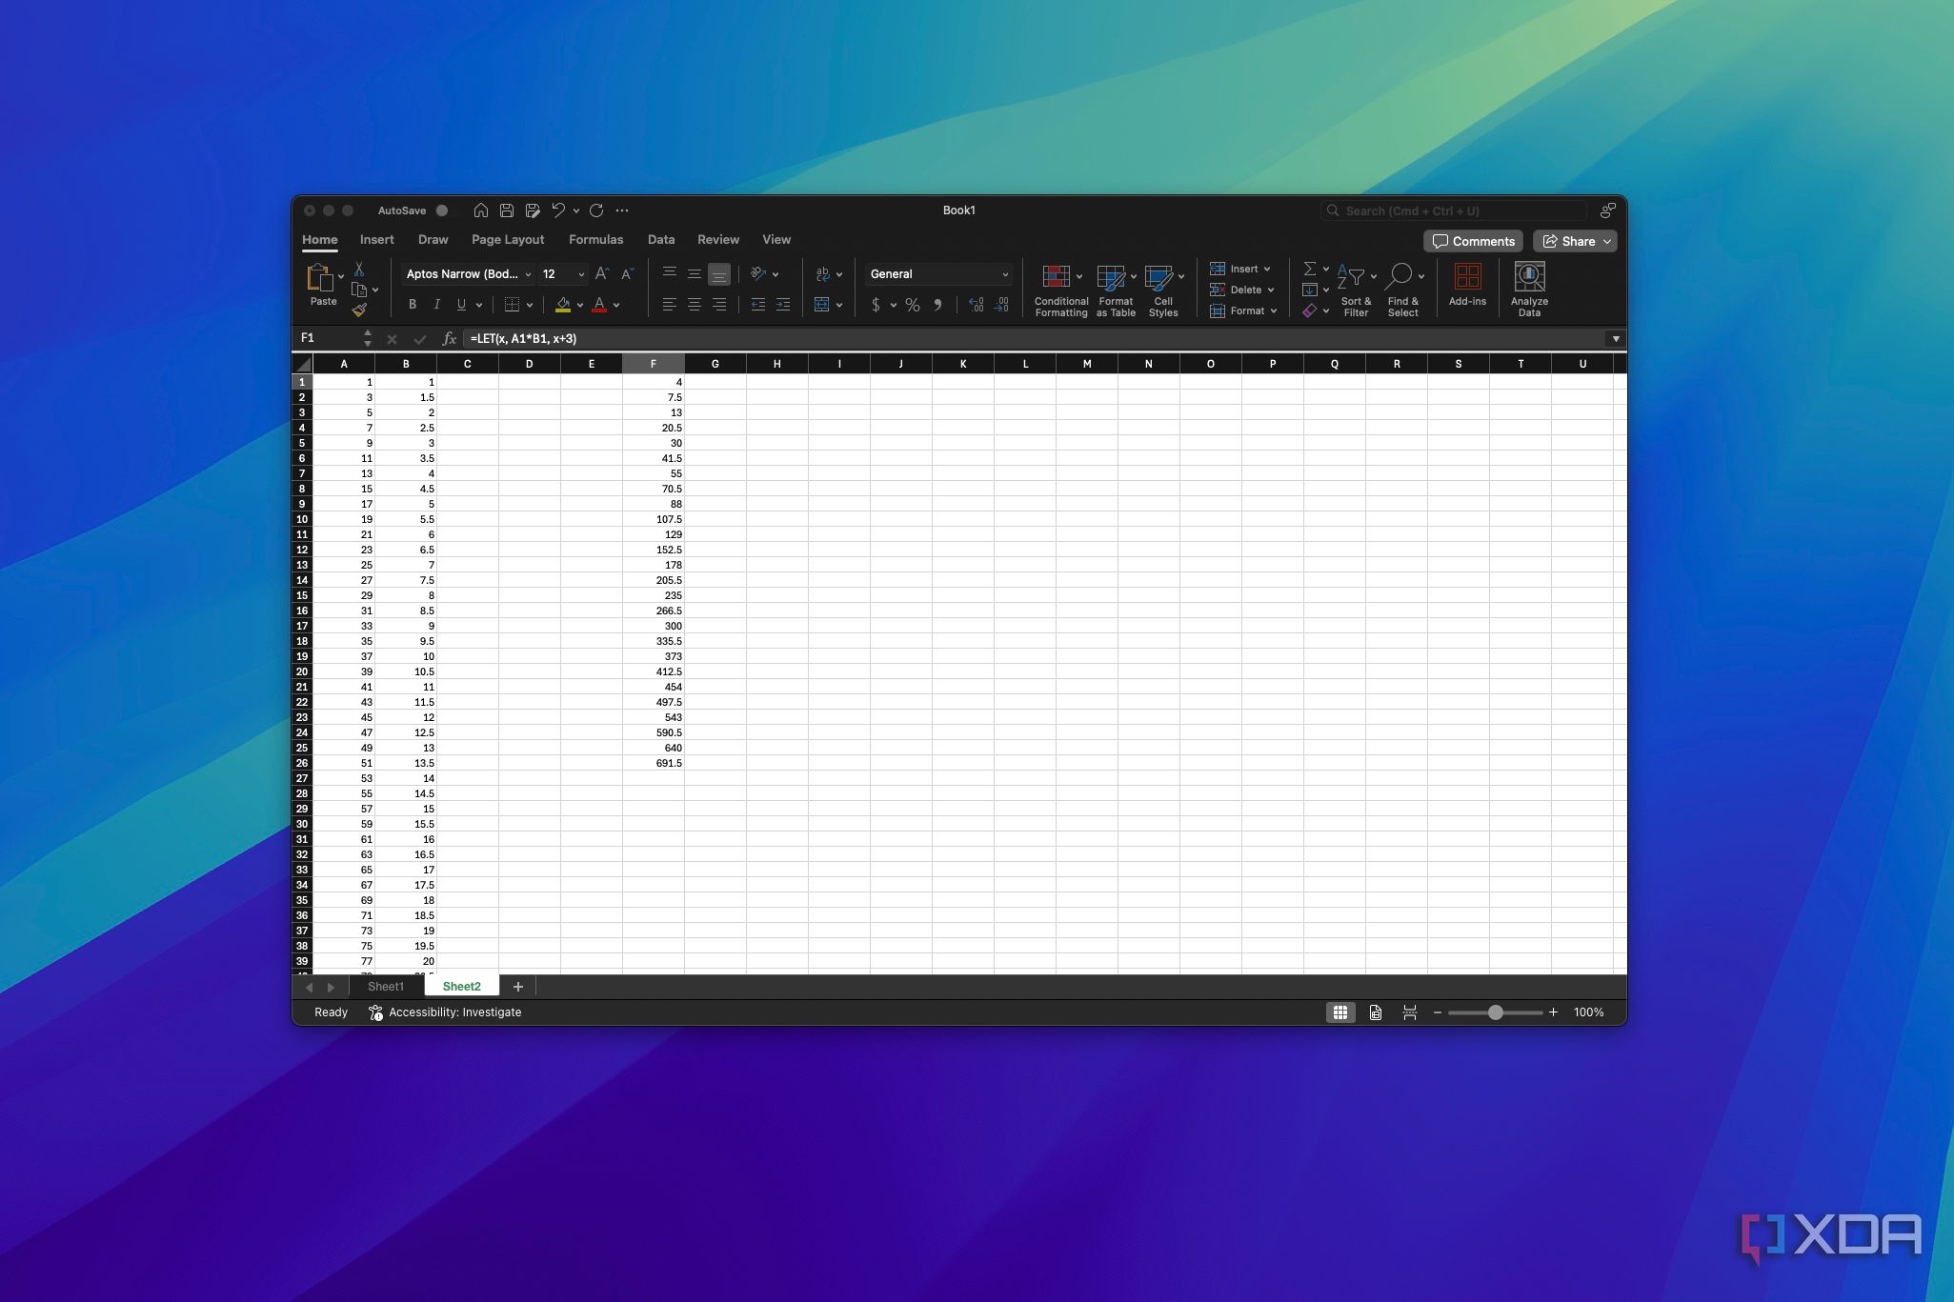Screen dimensions: 1954x1302
Task: Switch to the Sheet1 tab
Action: click(386, 987)
